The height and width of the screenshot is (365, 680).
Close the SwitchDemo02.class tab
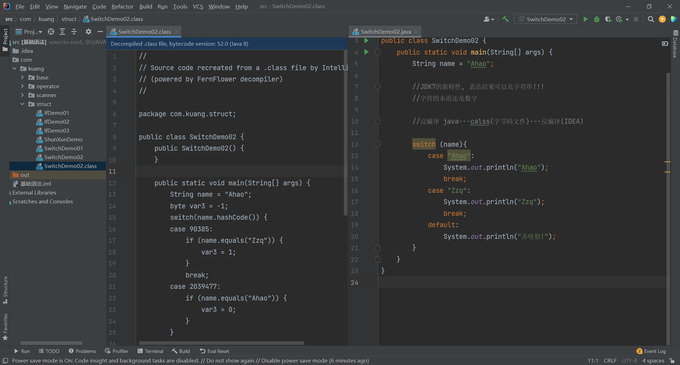[176, 32]
